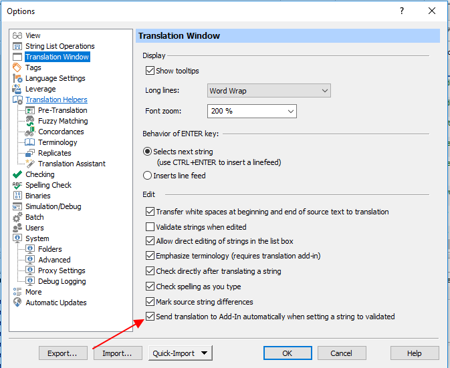Select the Inserts line feed radio button
The height and width of the screenshot is (368, 450).
pyautogui.click(x=148, y=176)
